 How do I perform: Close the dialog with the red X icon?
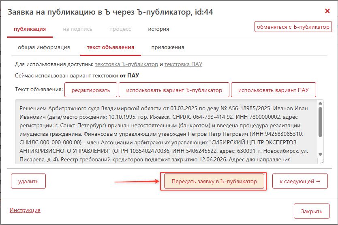pos(327,11)
